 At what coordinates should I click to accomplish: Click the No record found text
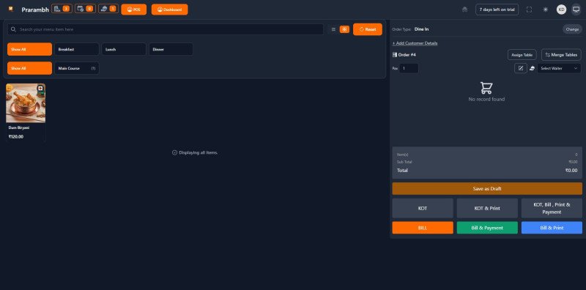(486, 99)
